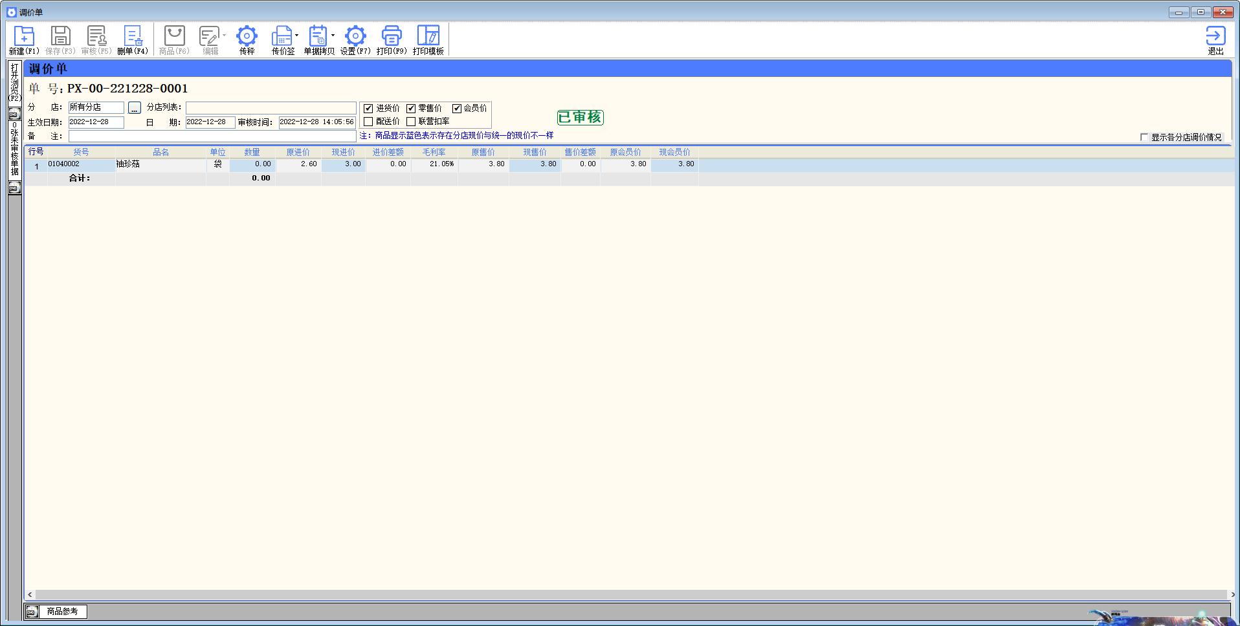Click the 分店 field showing 所有分店
The width and height of the screenshot is (1240, 626).
pos(96,107)
